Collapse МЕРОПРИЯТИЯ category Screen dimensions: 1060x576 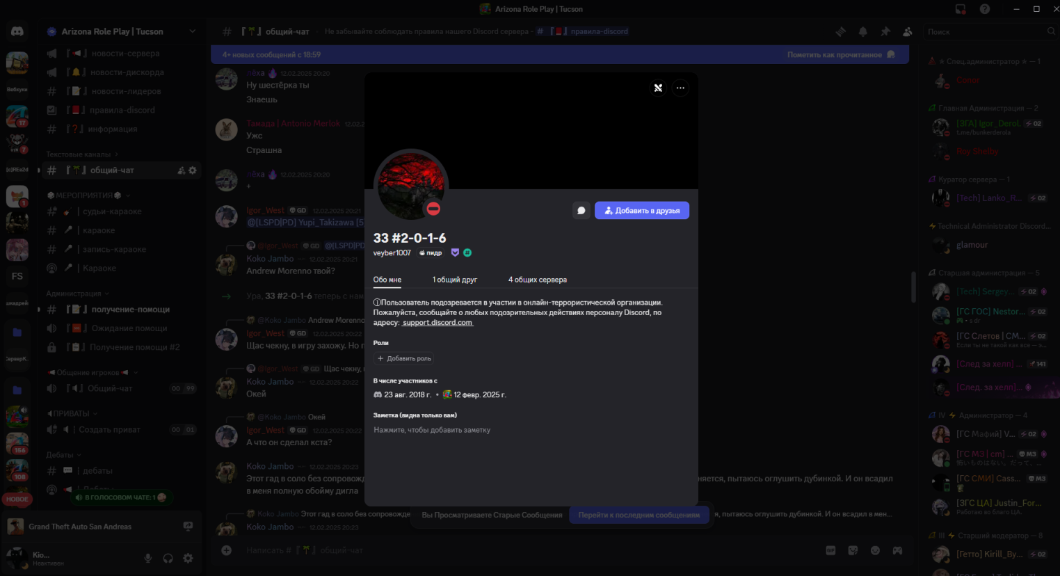[x=88, y=195]
